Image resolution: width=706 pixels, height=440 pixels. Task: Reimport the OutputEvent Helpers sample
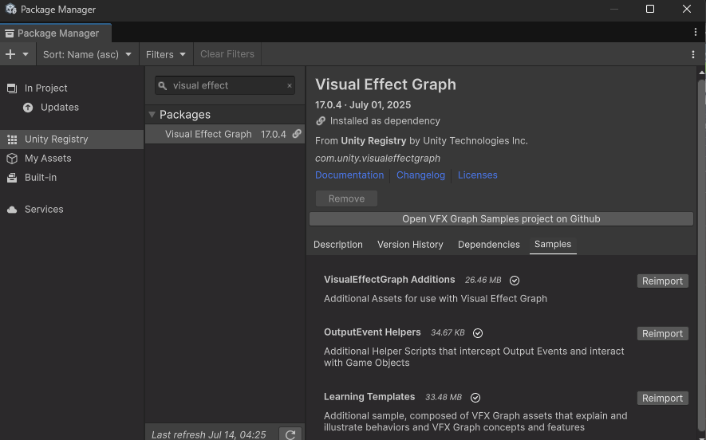coord(662,334)
